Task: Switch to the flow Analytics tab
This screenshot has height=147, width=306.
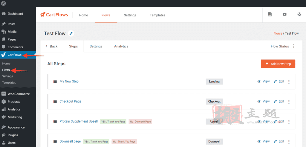Action: click(x=121, y=46)
